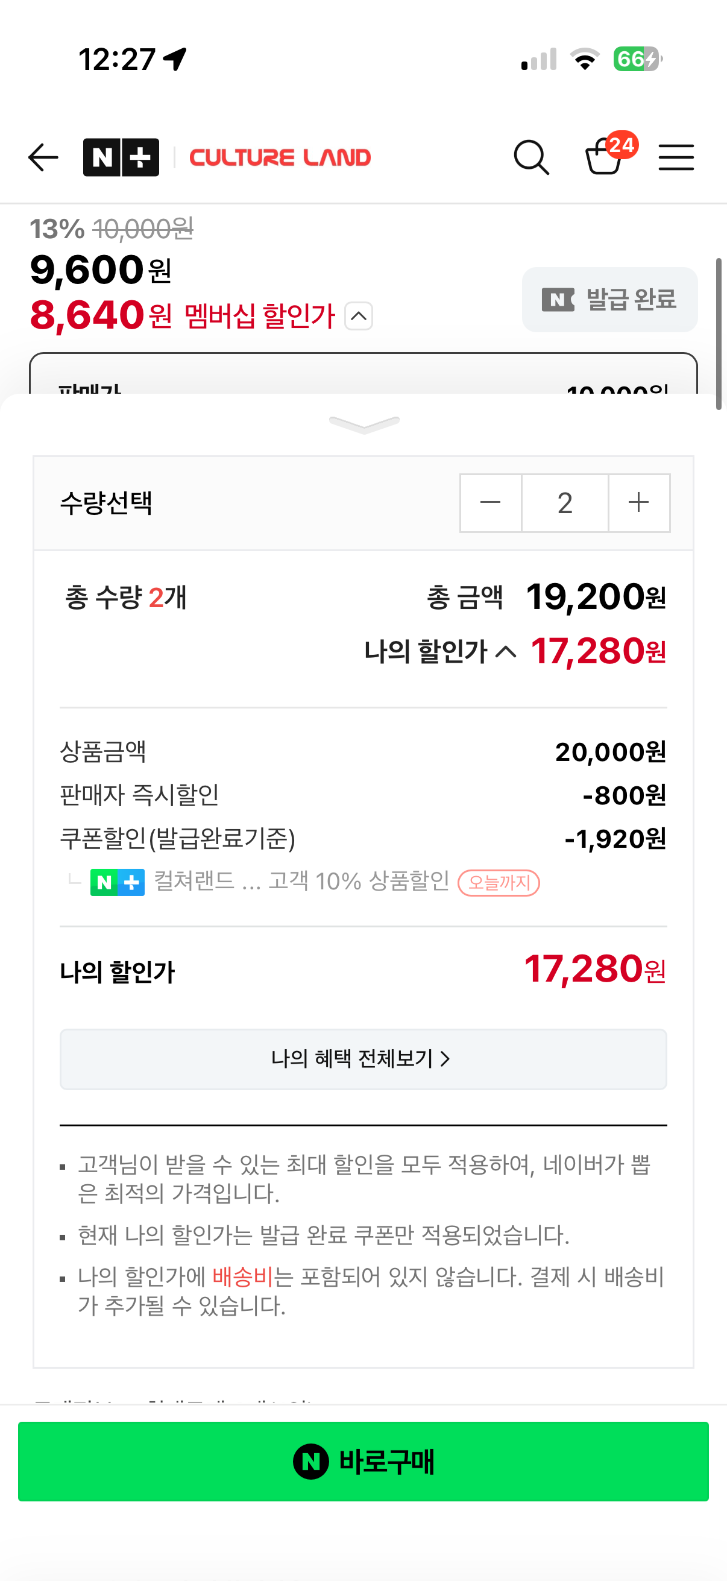Tap the red 배송비 shipping fee link
Screen dimensions: 727x1581
[x=242, y=1276]
